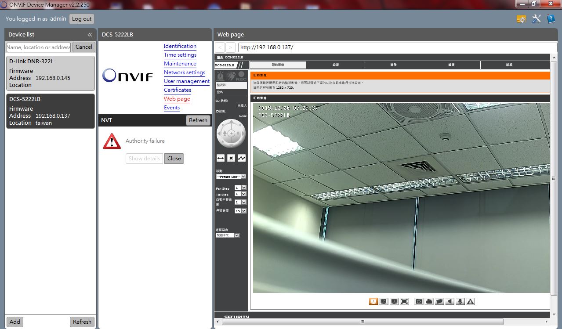Click the PTZ stop (X) button
Screen dimensions: 562x329
231,158
